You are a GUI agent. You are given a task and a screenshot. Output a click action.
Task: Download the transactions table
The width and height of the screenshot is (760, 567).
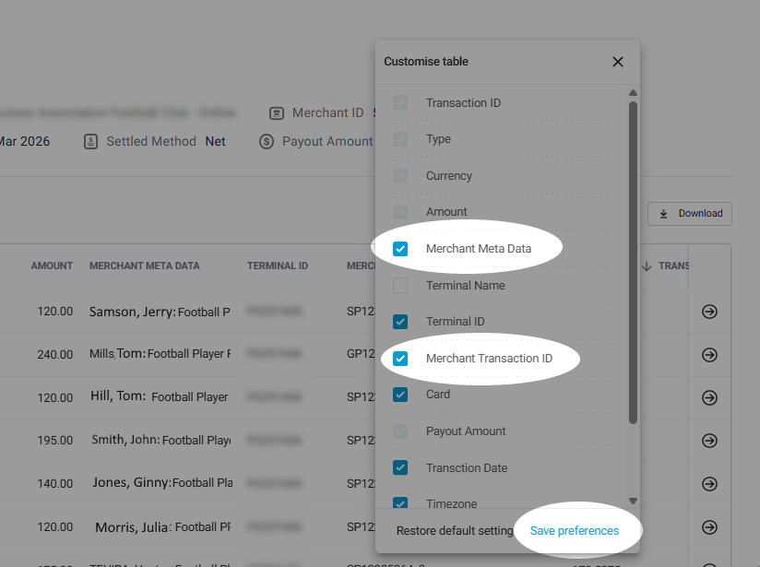pyautogui.click(x=690, y=214)
